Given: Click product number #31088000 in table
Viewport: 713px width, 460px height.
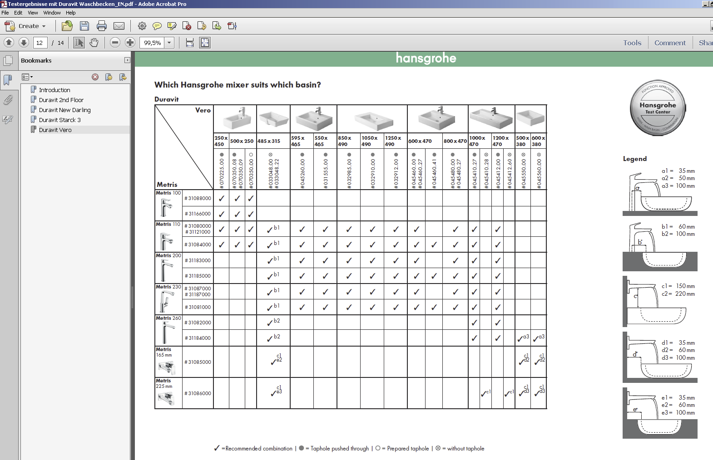Looking at the screenshot, I should coord(198,198).
